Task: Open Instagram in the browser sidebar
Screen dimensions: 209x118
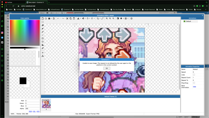Action: coord(2,33)
